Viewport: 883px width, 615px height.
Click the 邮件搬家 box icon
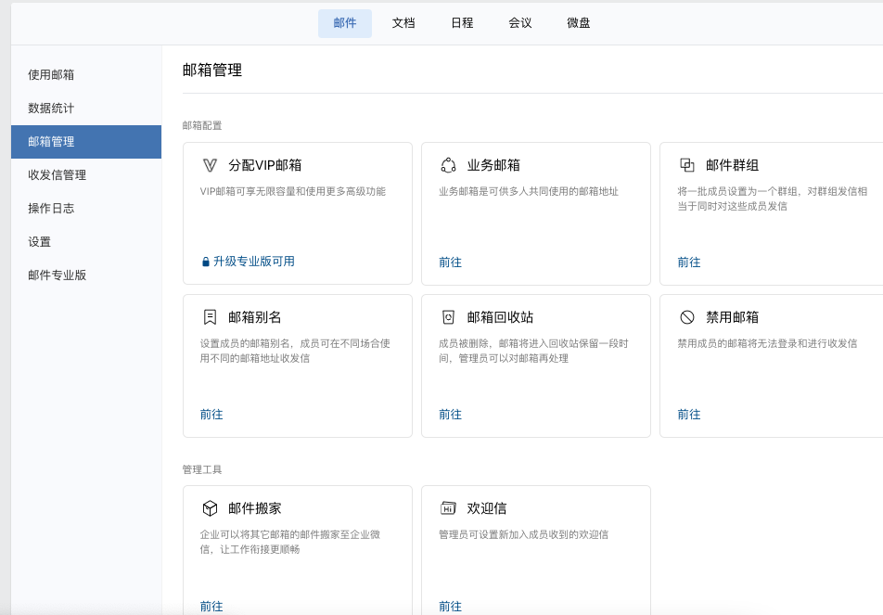pos(210,508)
